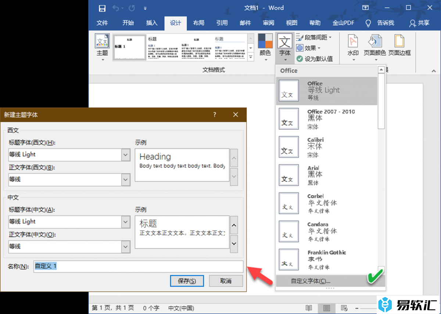Open the 帮助 ribbon tab
Screen dimensions: 441x314
click(315, 23)
